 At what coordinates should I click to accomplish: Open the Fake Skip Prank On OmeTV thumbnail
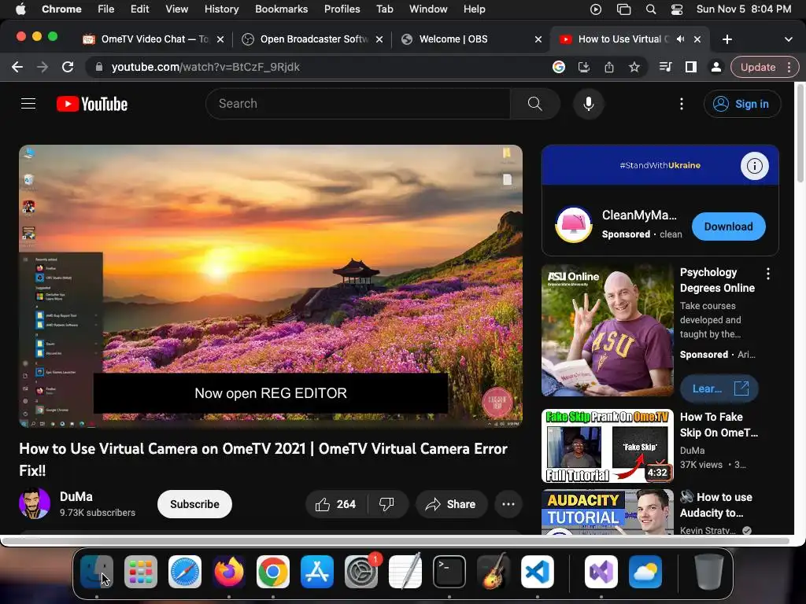click(x=608, y=446)
